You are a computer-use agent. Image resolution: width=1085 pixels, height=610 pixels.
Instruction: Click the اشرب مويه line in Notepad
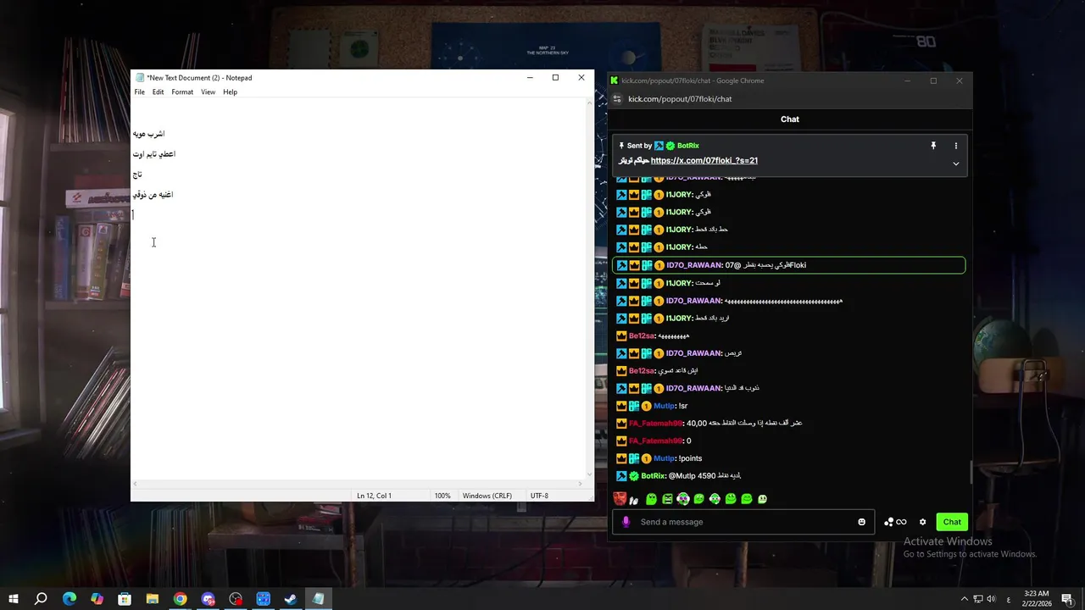pyautogui.click(x=148, y=134)
